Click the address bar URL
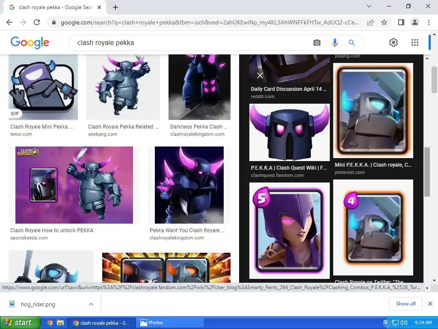This screenshot has width=438, height=329. (x=210, y=22)
